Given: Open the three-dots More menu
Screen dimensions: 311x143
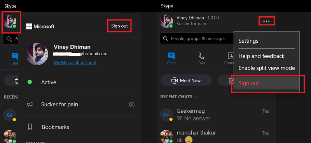Looking at the screenshot, I should 266,21.
